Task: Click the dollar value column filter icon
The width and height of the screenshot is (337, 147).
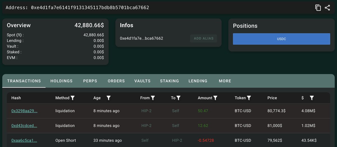Action: click(312, 98)
